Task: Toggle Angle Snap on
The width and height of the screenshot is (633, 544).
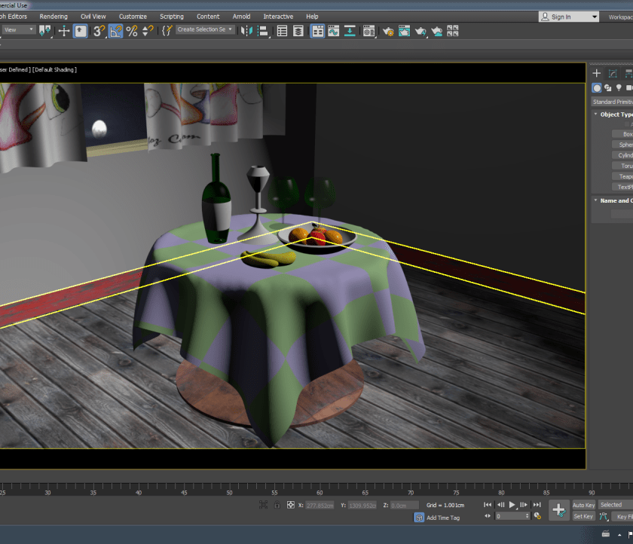Action: point(115,31)
